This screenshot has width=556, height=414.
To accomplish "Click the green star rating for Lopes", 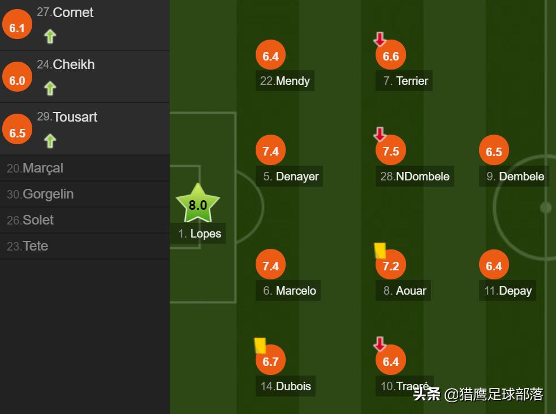I will point(197,204).
